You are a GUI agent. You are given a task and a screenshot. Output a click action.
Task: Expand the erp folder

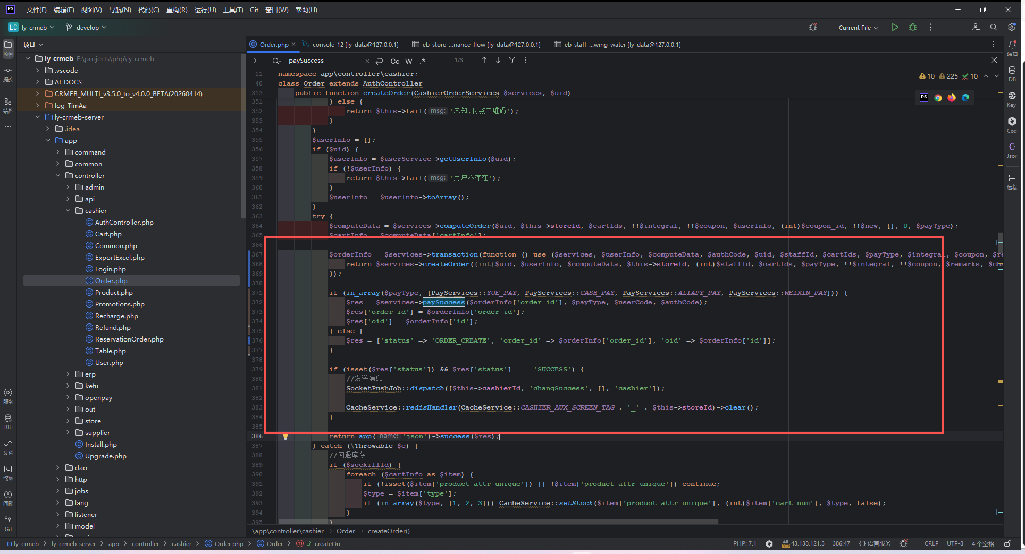[x=68, y=374]
